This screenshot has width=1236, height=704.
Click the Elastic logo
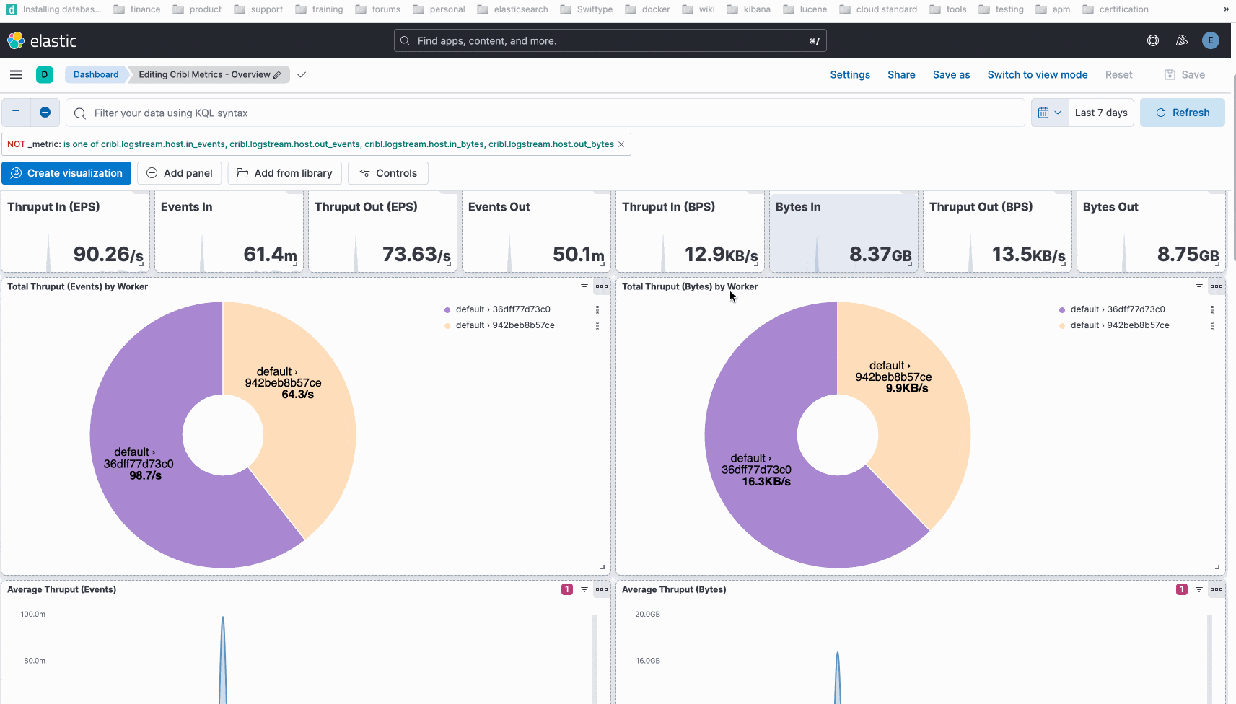click(x=43, y=40)
